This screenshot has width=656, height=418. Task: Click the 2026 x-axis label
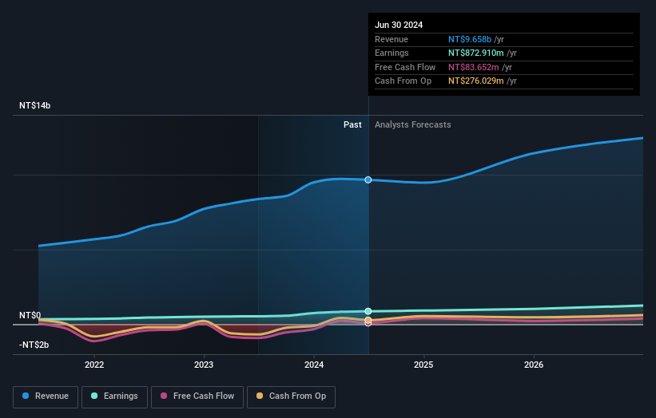[534, 365]
